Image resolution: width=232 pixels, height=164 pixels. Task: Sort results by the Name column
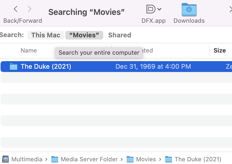(29, 50)
